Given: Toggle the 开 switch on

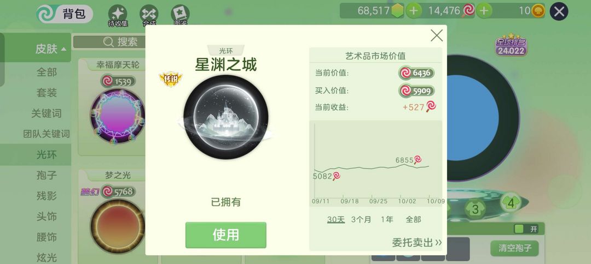Looking at the screenshot, I should tap(526, 229).
